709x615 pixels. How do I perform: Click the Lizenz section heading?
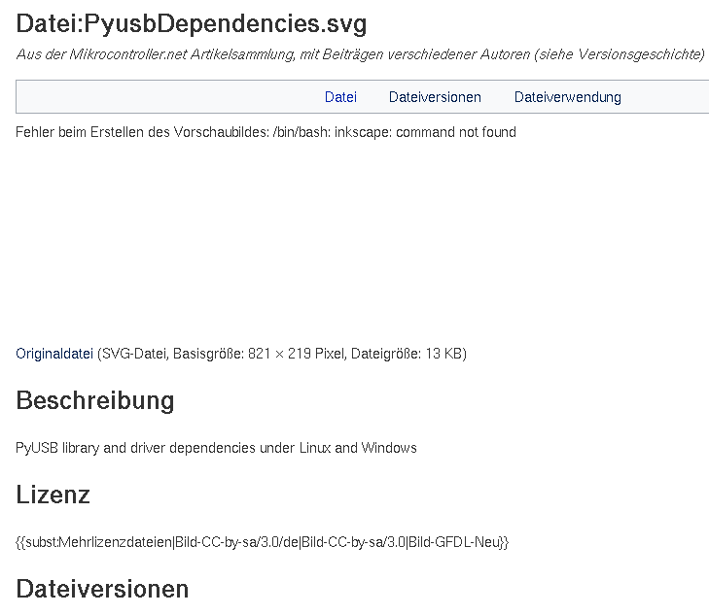tap(53, 495)
